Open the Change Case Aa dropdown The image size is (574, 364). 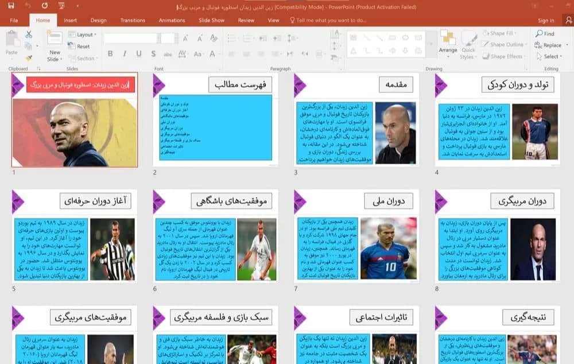198,54
